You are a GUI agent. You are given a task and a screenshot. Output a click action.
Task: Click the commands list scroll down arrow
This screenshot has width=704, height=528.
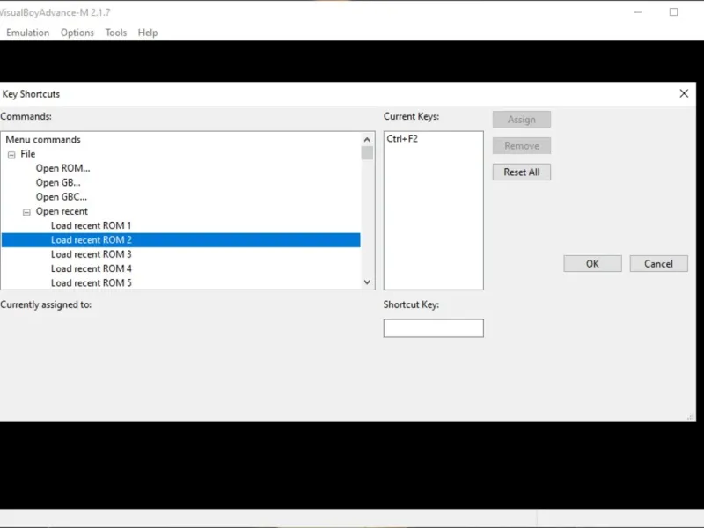coord(367,282)
